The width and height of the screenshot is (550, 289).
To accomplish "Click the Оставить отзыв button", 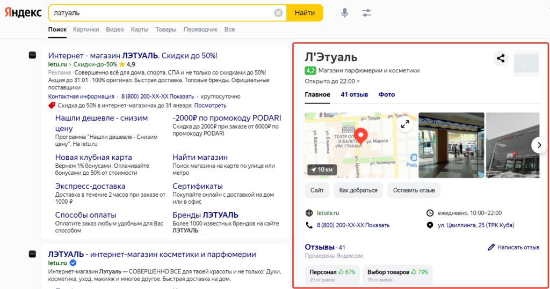I will click(414, 190).
